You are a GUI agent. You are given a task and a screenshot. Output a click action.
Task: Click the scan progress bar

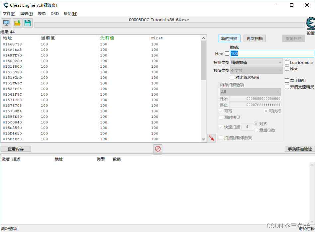click(169, 25)
